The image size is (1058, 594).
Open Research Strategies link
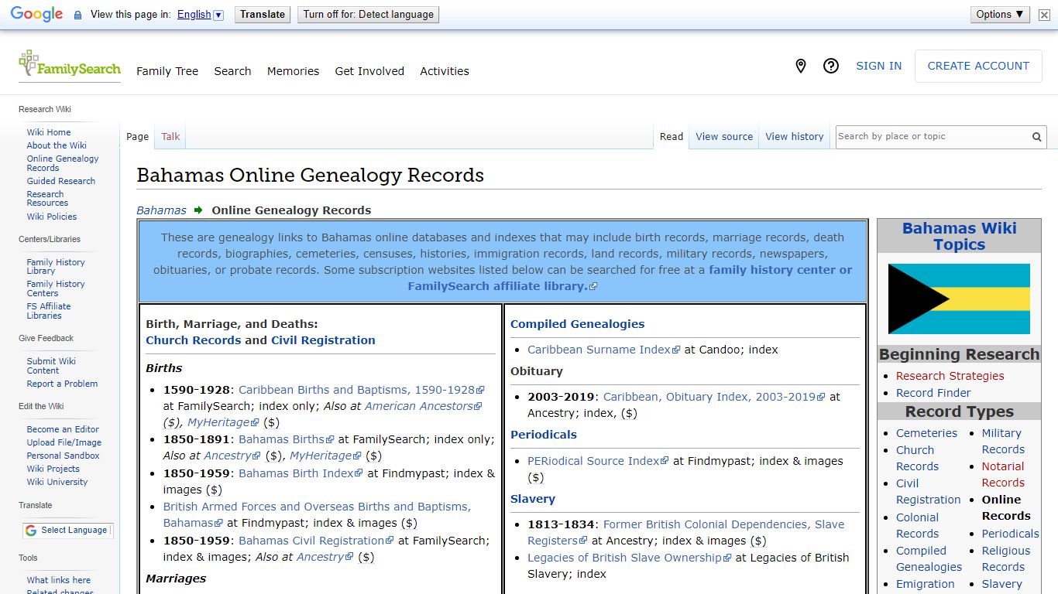(x=950, y=376)
